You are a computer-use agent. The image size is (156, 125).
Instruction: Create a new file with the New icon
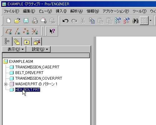pyautogui.click(x=9, y=21)
